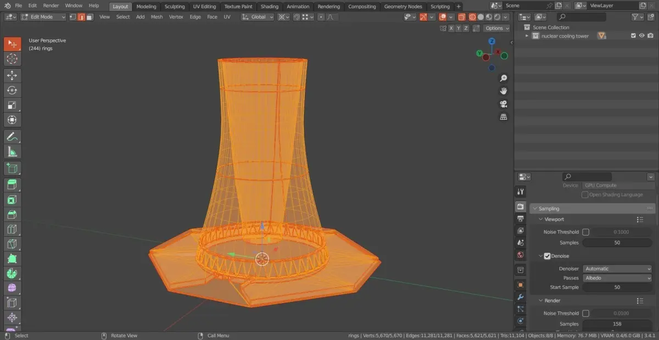Screen dimensions: 659x340
Task: Select the Select Box tool
Action: tap(12, 44)
